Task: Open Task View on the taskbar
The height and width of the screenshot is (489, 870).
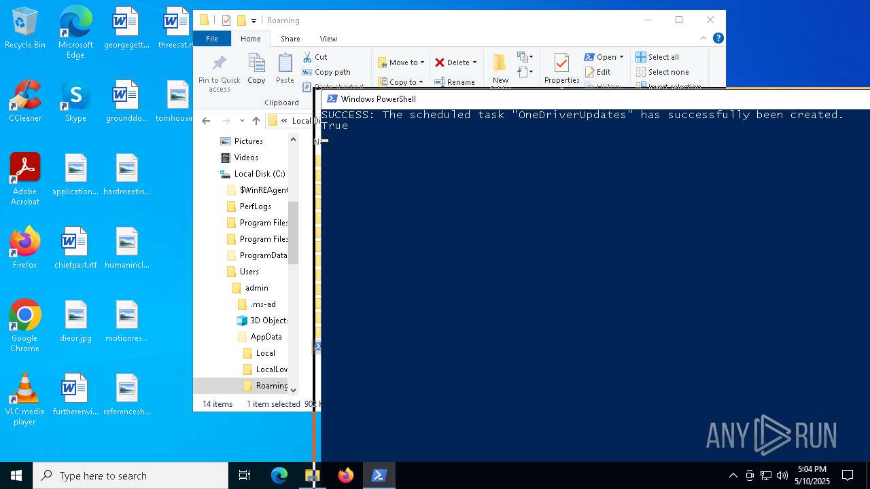Action: pos(245,475)
